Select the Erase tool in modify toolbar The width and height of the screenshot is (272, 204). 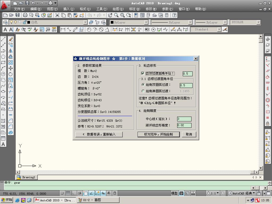point(11,39)
